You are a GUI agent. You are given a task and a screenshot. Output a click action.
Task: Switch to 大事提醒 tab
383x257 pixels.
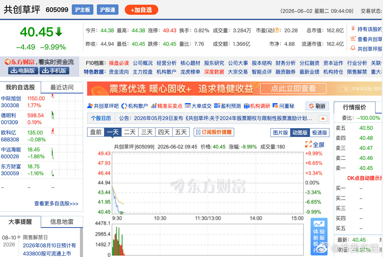coord(20,222)
